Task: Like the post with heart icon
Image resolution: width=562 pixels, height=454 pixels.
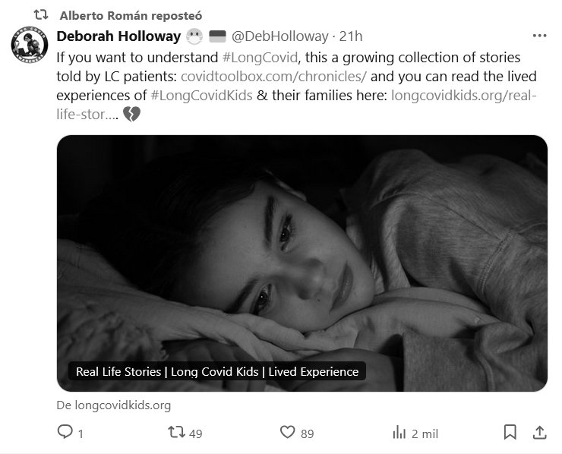Action: [287, 432]
